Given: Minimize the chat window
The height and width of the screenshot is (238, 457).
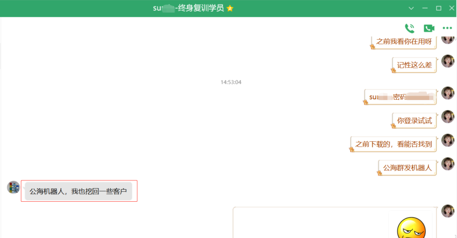Looking at the screenshot, I should (425, 8).
